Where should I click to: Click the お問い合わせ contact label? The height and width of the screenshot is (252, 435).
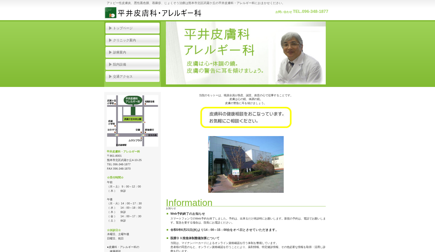coord(284,12)
